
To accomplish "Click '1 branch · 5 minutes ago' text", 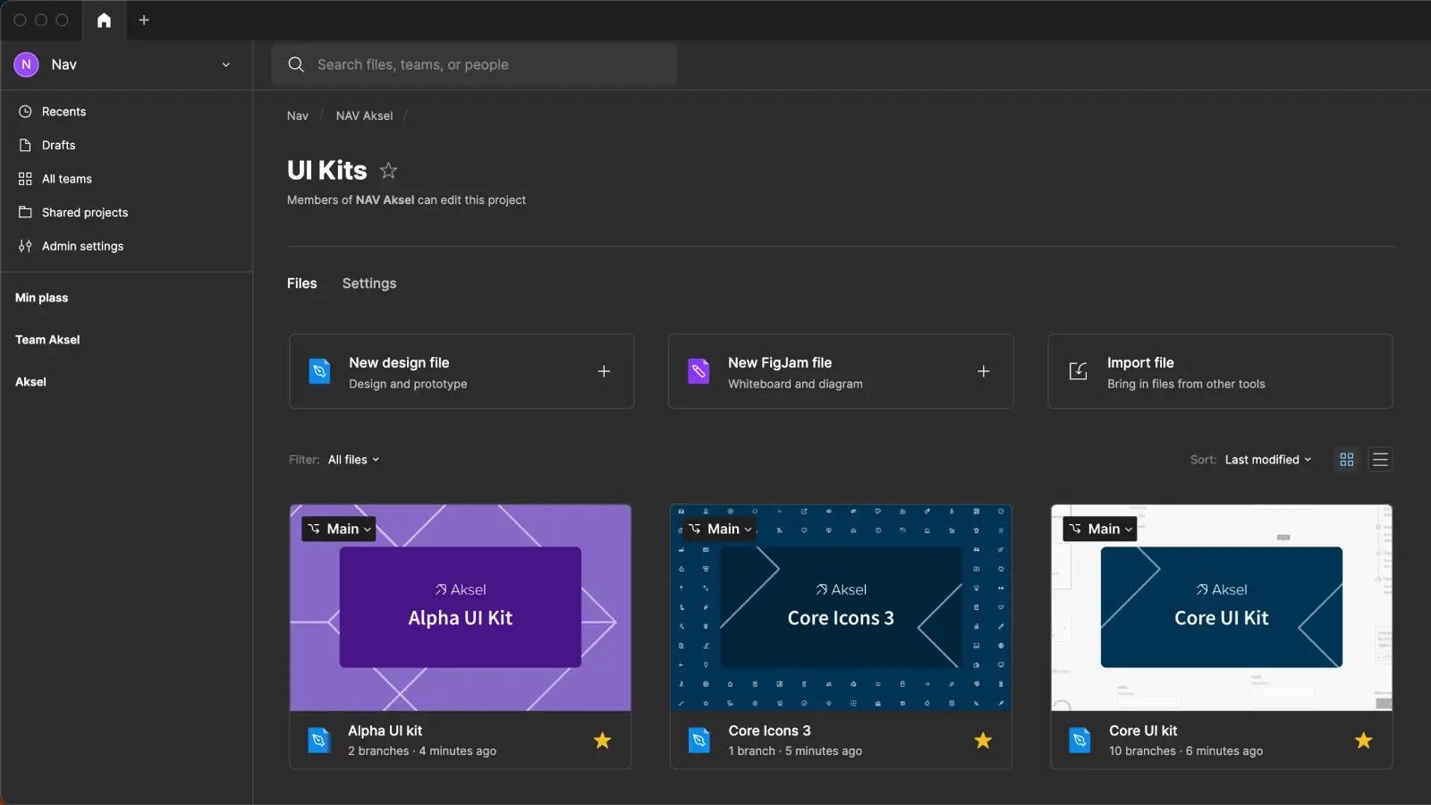I will coord(795,751).
